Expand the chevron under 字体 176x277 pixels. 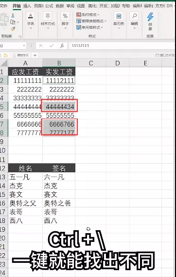point(31,28)
